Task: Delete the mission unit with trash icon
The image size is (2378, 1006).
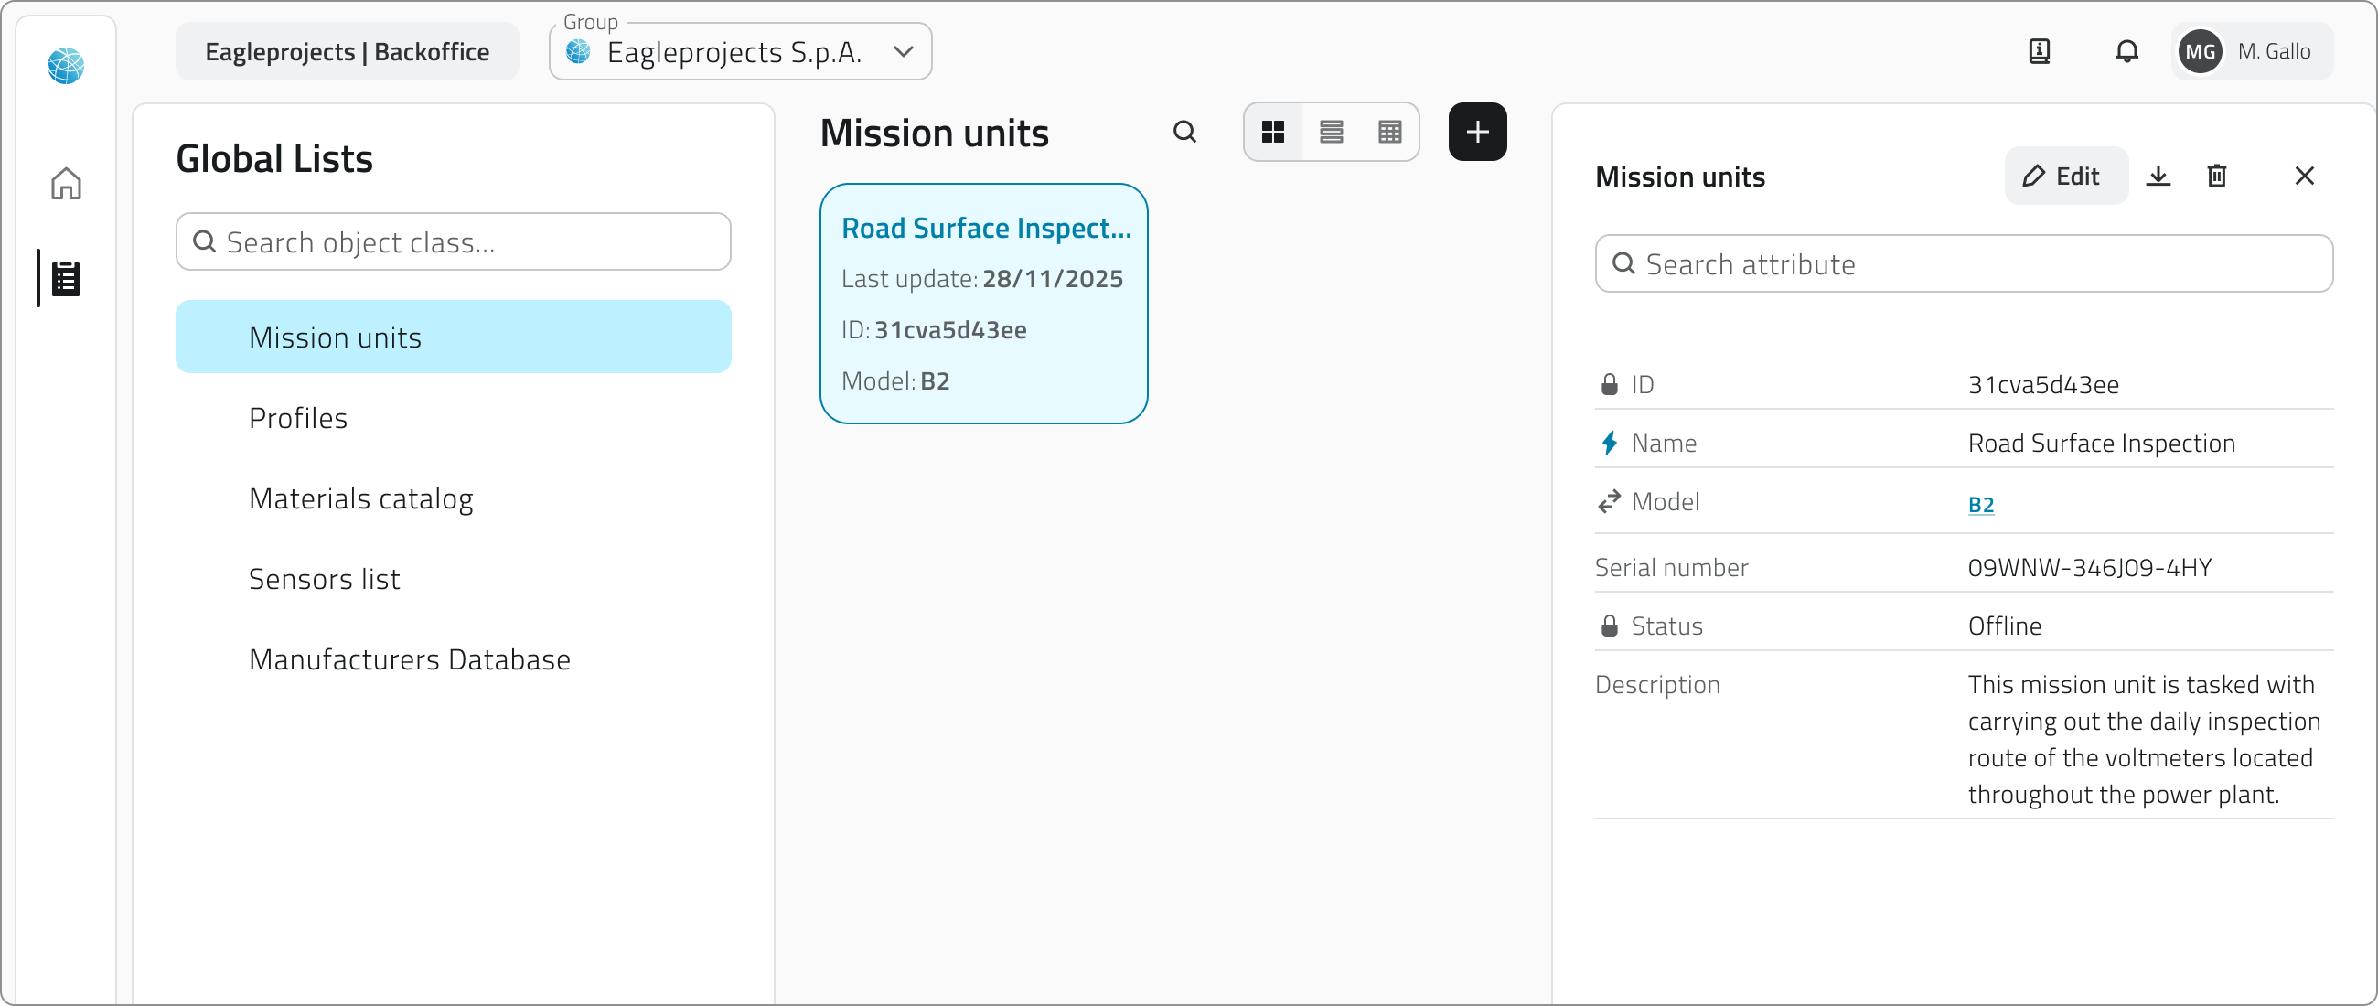Action: [2216, 176]
